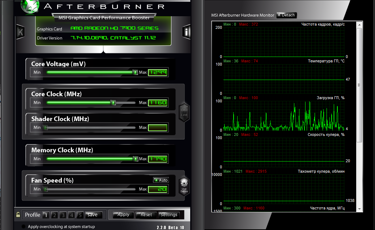Click the Memory Clock slider handle
The width and height of the screenshot is (375, 230).
point(136,159)
